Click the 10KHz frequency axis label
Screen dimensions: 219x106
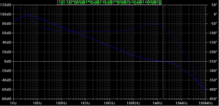(110, 103)
